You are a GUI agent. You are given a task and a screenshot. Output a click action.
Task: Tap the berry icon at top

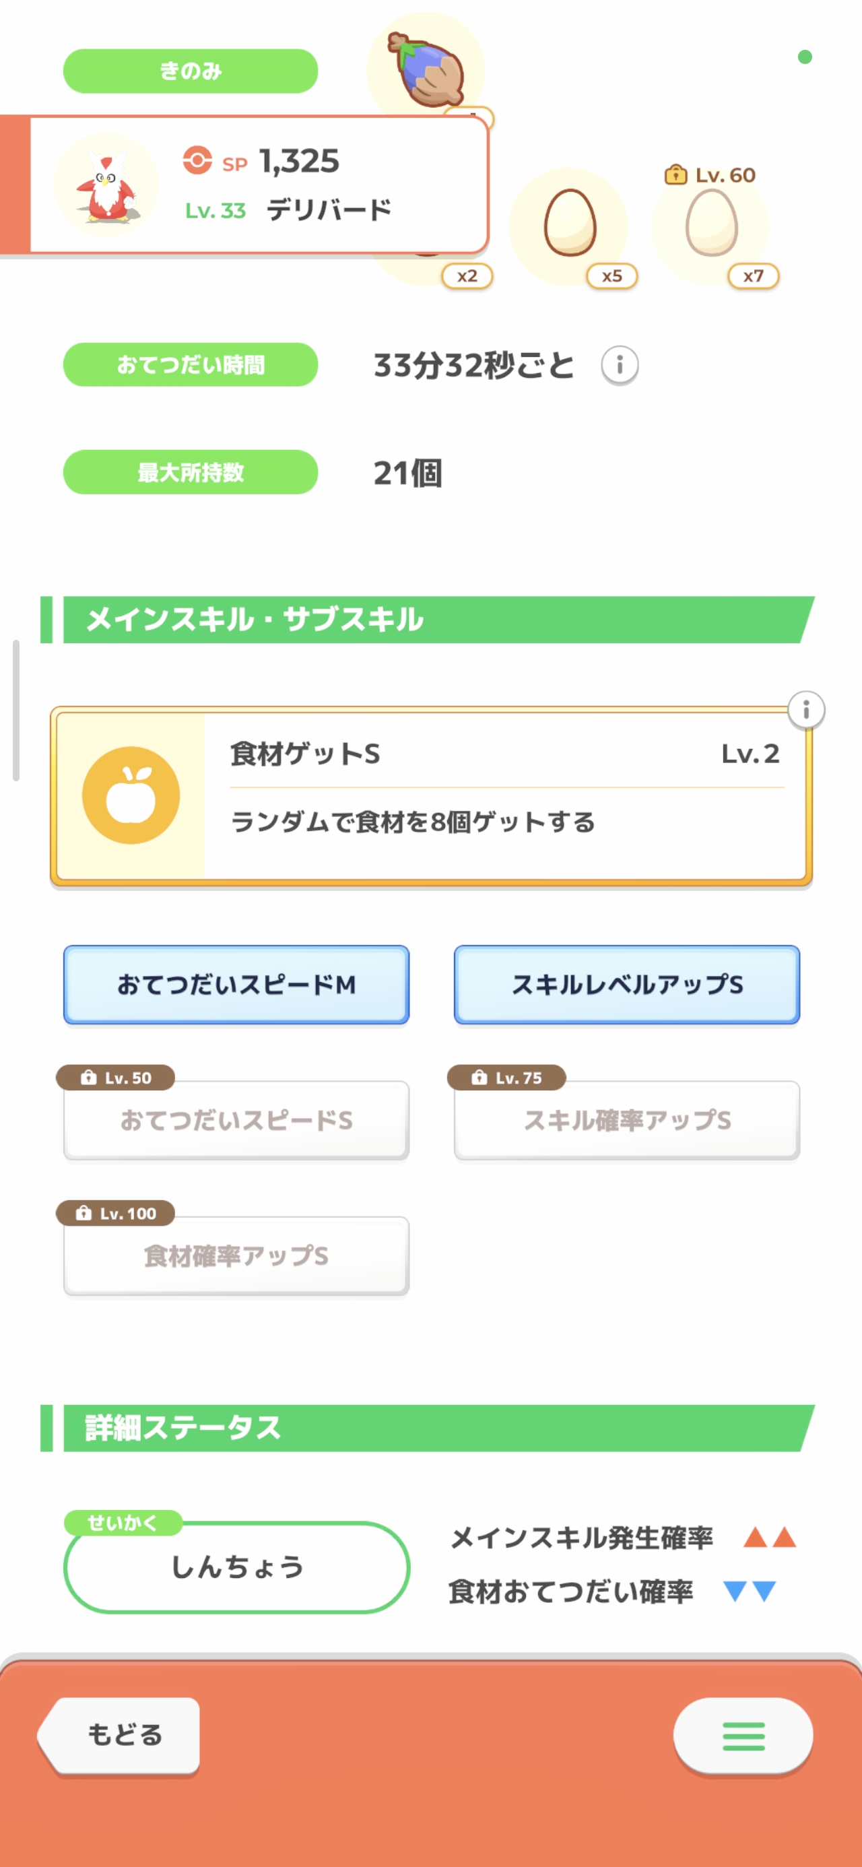[x=426, y=67]
